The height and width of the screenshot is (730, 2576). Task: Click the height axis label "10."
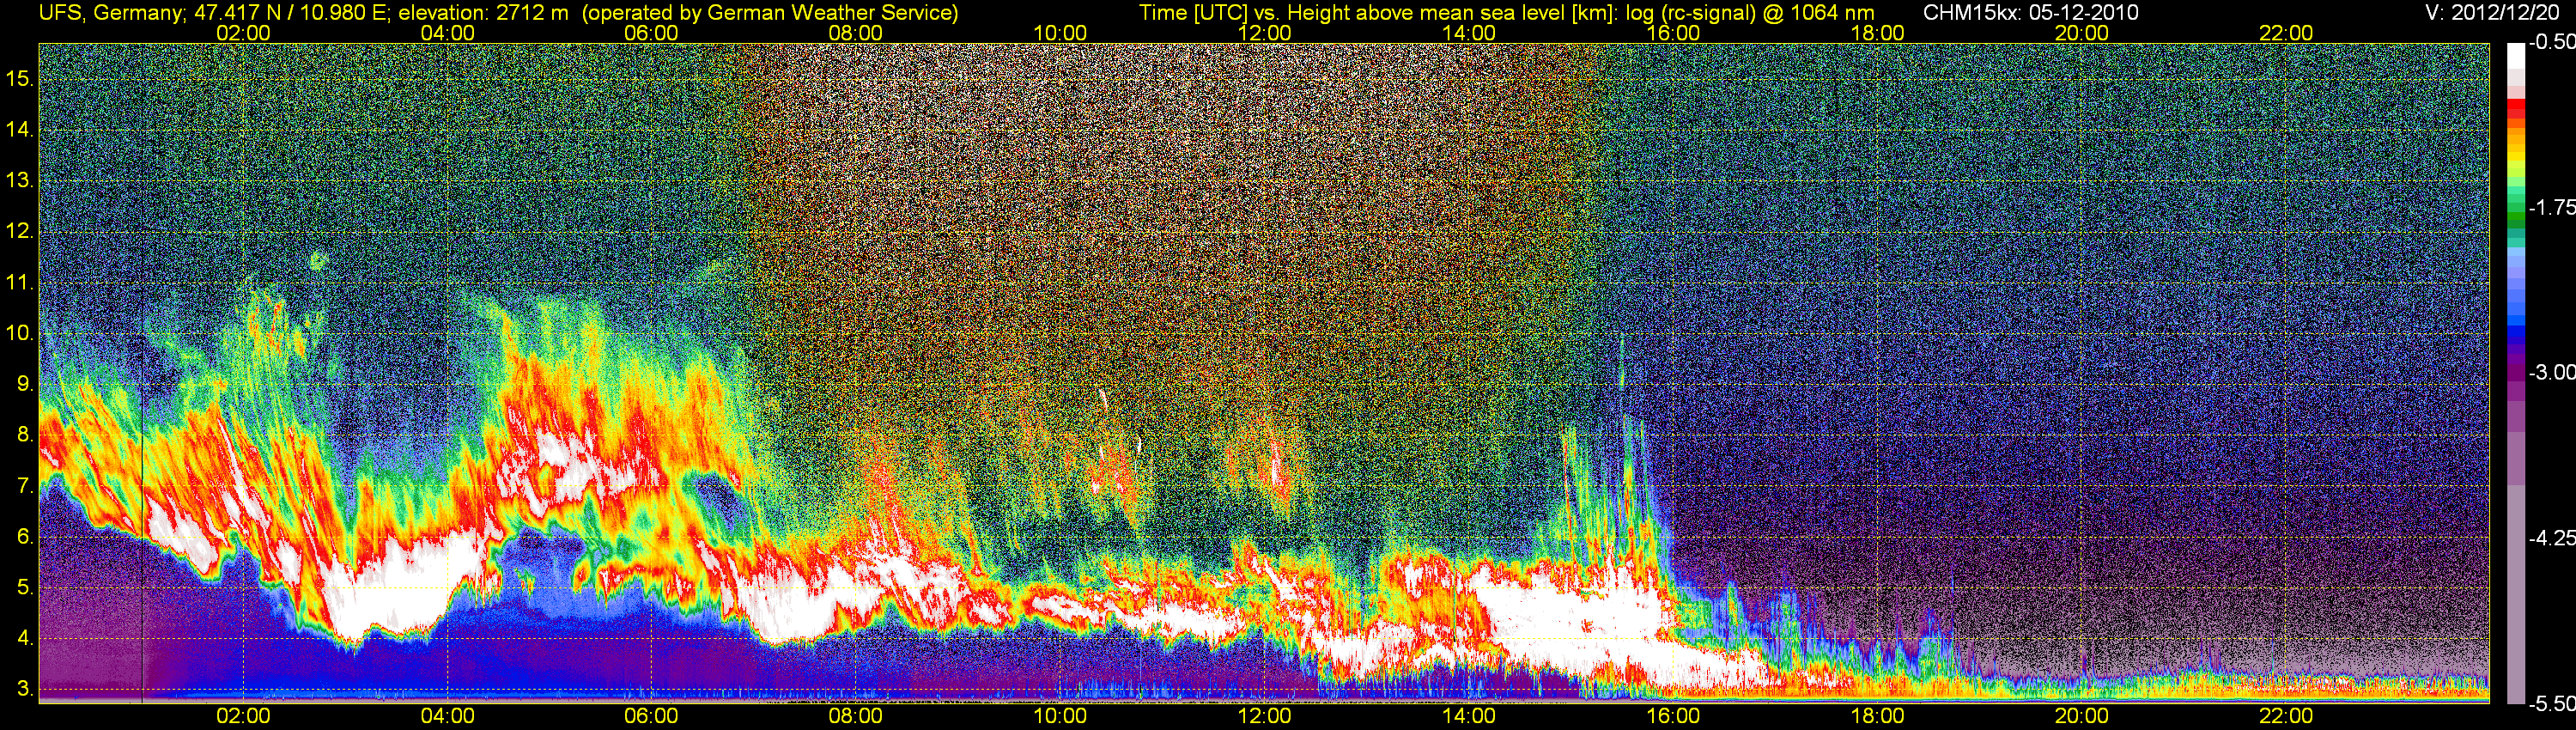20,333
